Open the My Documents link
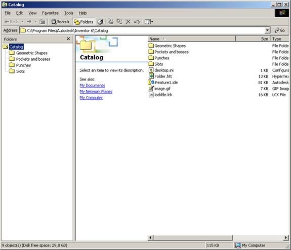291x250 pixels. (x=92, y=86)
